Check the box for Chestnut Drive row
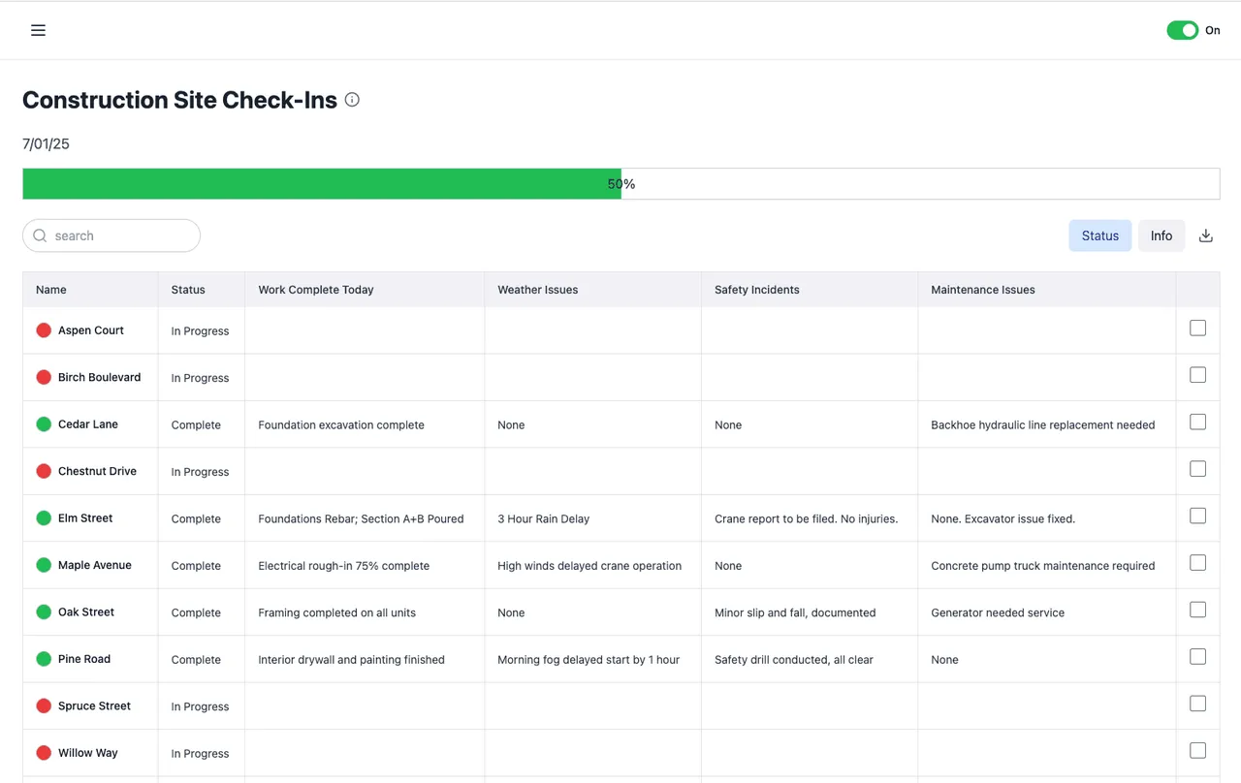 [1198, 469]
